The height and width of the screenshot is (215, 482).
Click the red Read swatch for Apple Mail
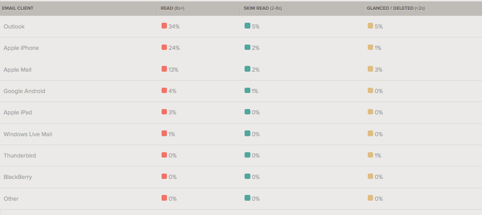164,69
